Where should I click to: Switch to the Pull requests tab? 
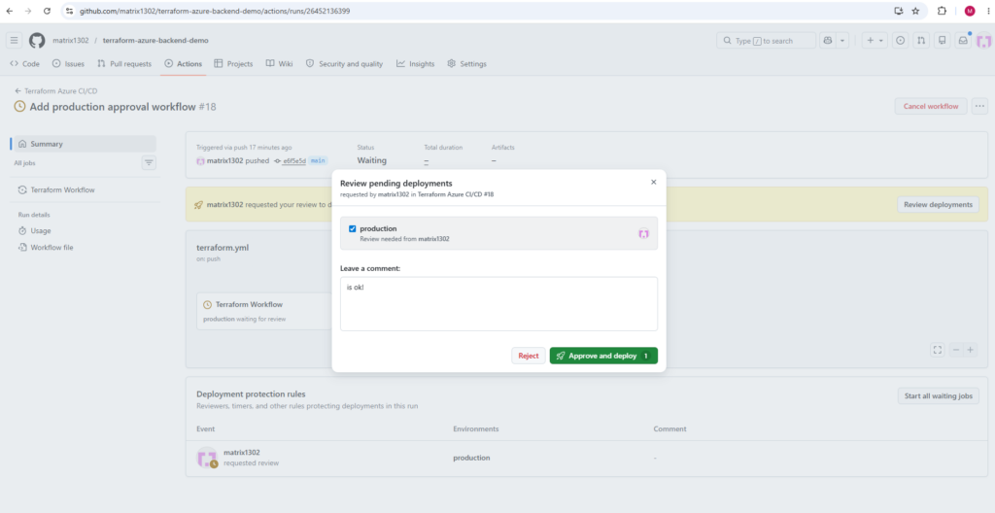(x=124, y=63)
